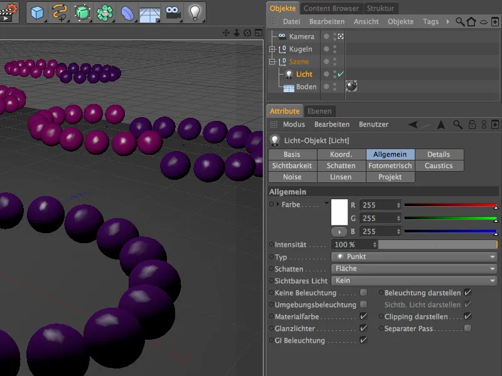Click the home icon in Objekte manager
The image size is (502, 376).
471,22
